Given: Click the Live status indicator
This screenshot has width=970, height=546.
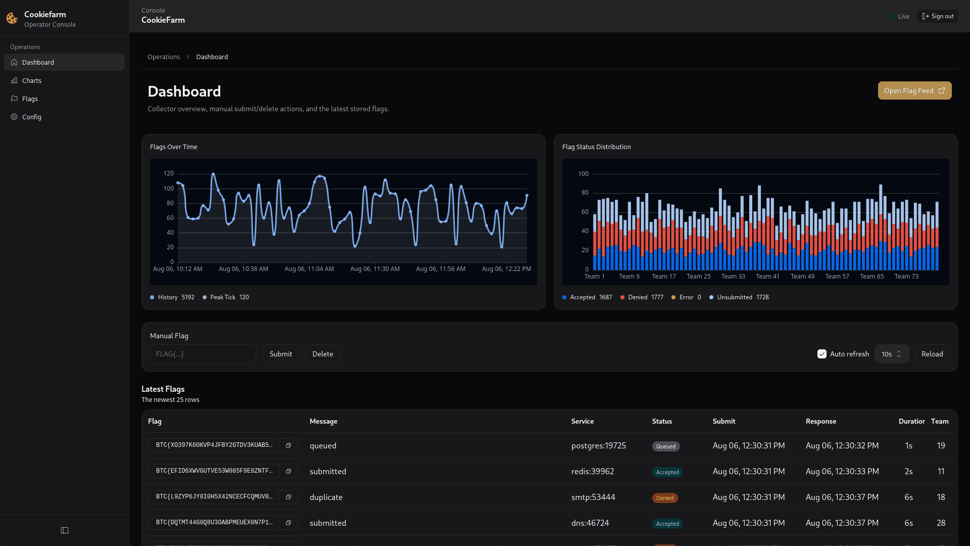Looking at the screenshot, I should tap(899, 16).
